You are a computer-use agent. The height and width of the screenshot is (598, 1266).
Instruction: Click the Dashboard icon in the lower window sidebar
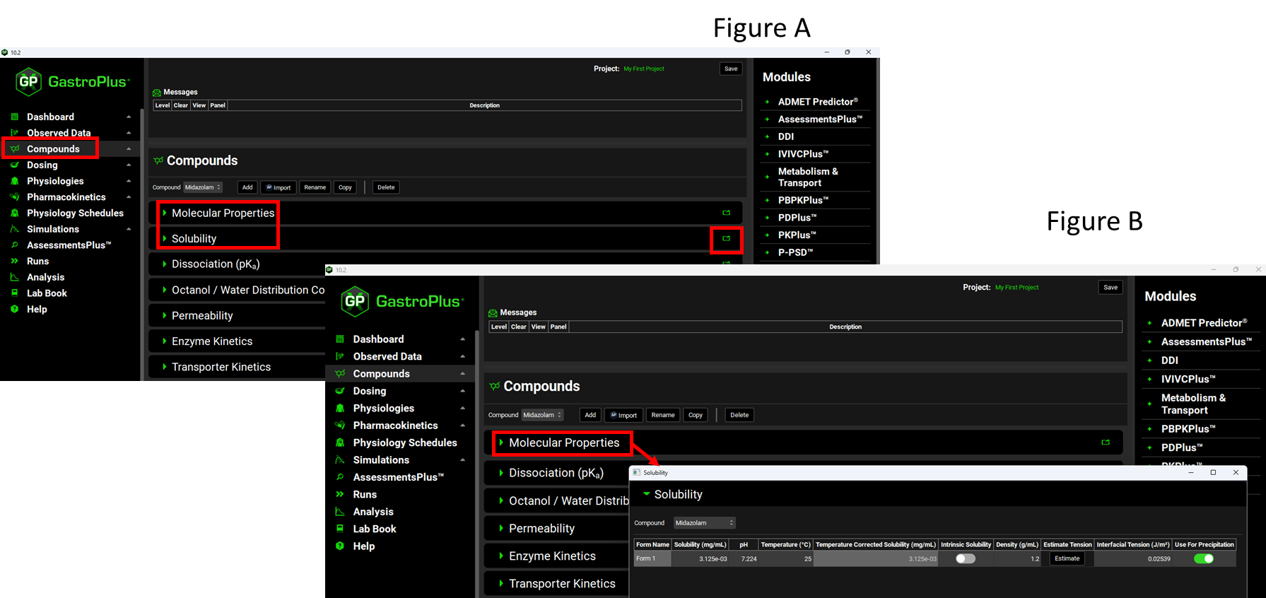[340, 339]
